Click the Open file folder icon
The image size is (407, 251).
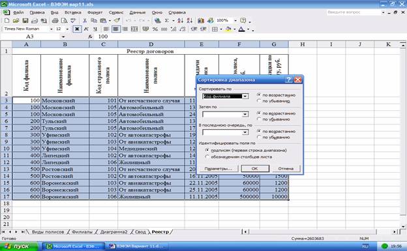[16, 20]
